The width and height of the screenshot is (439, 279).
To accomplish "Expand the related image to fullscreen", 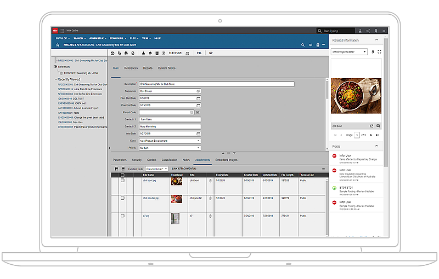I will 379,51.
